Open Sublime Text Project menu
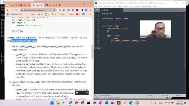Image resolution: width=189 pixels, height=106 pixels. [138, 6]
